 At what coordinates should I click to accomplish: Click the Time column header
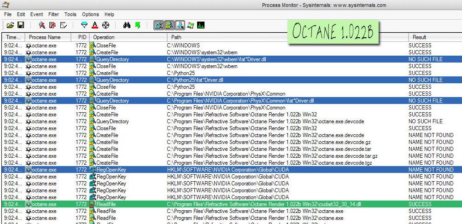(13, 37)
